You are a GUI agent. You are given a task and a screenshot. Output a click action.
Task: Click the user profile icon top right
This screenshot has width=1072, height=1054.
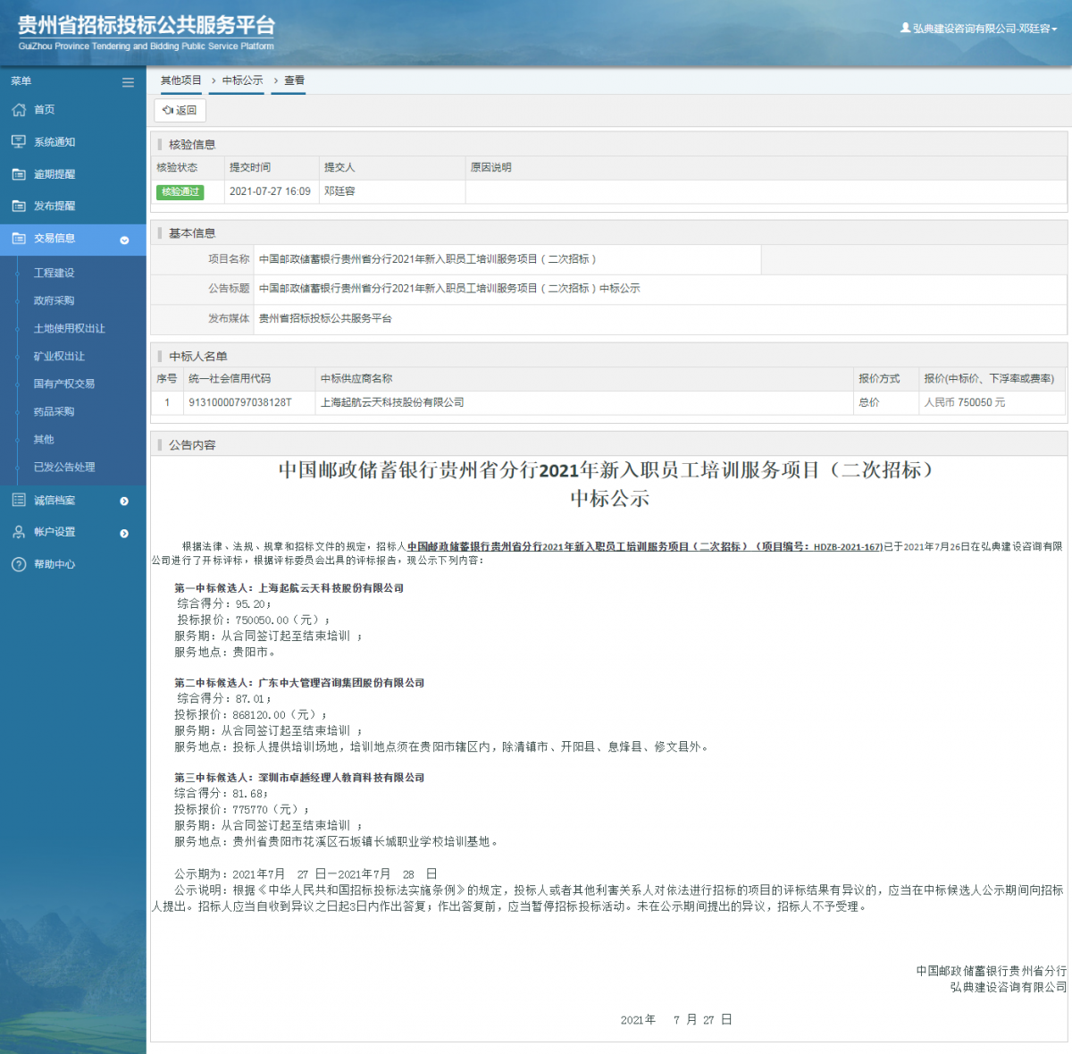[905, 28]
